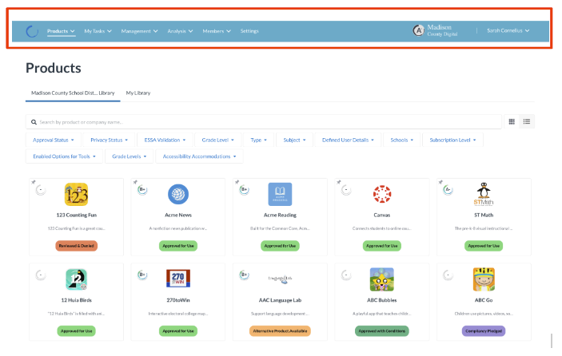562x356 pixels.
Task: Expand Accessibility Accommodations filter
Action: tap(199, 156)
